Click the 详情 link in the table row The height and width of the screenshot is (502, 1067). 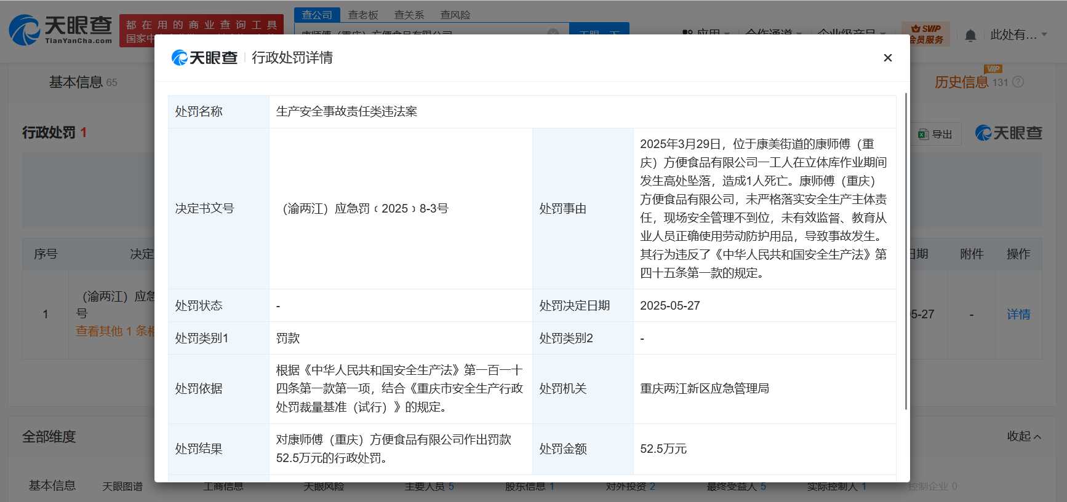coord(1018,315)
